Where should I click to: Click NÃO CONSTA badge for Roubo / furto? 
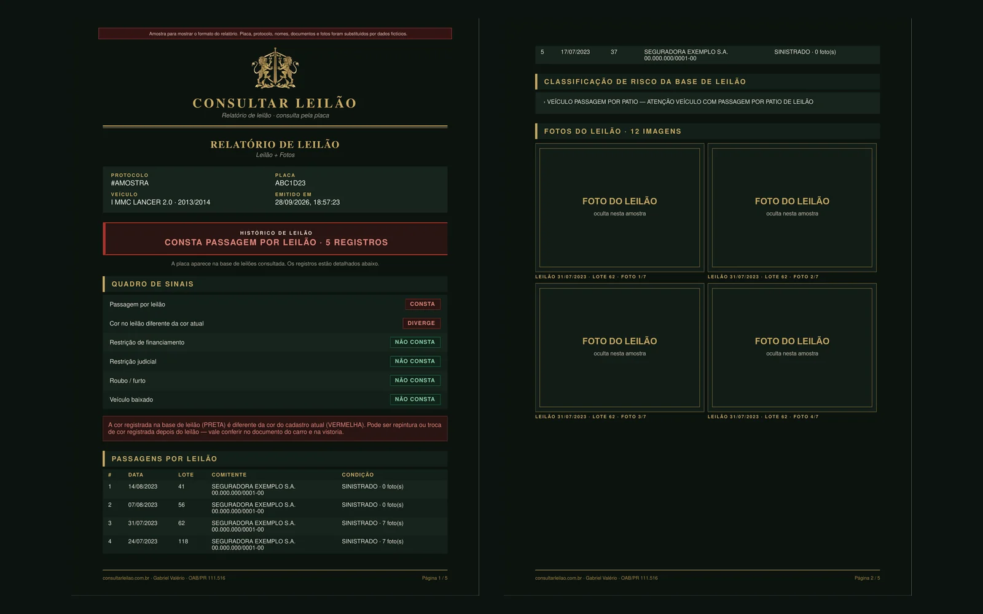pyautogui.click(x=415, y=380)
